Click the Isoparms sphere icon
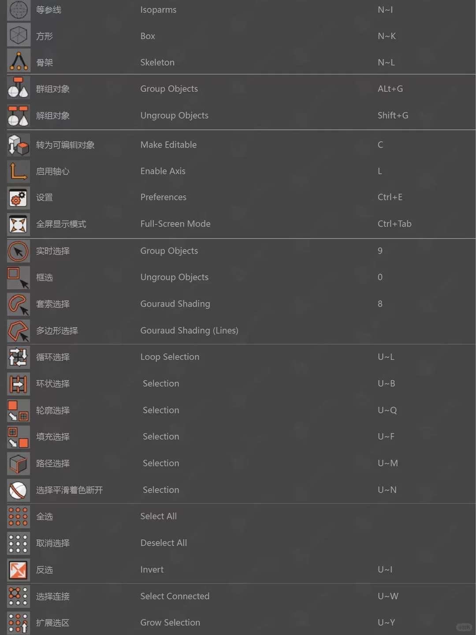Viewport: 476px width, 635px height. tap(19, 10)
